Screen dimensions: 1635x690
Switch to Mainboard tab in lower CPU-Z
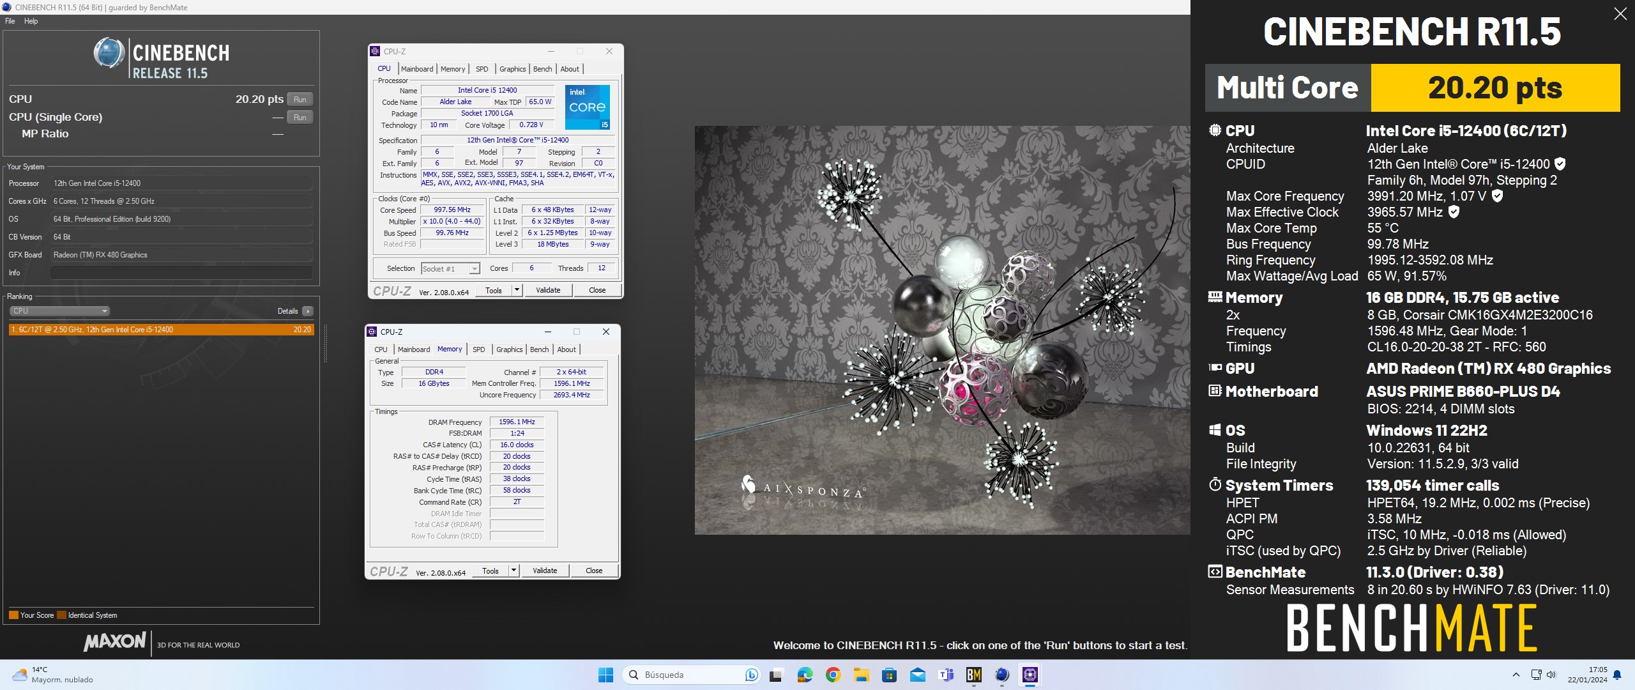coord(414,349)
